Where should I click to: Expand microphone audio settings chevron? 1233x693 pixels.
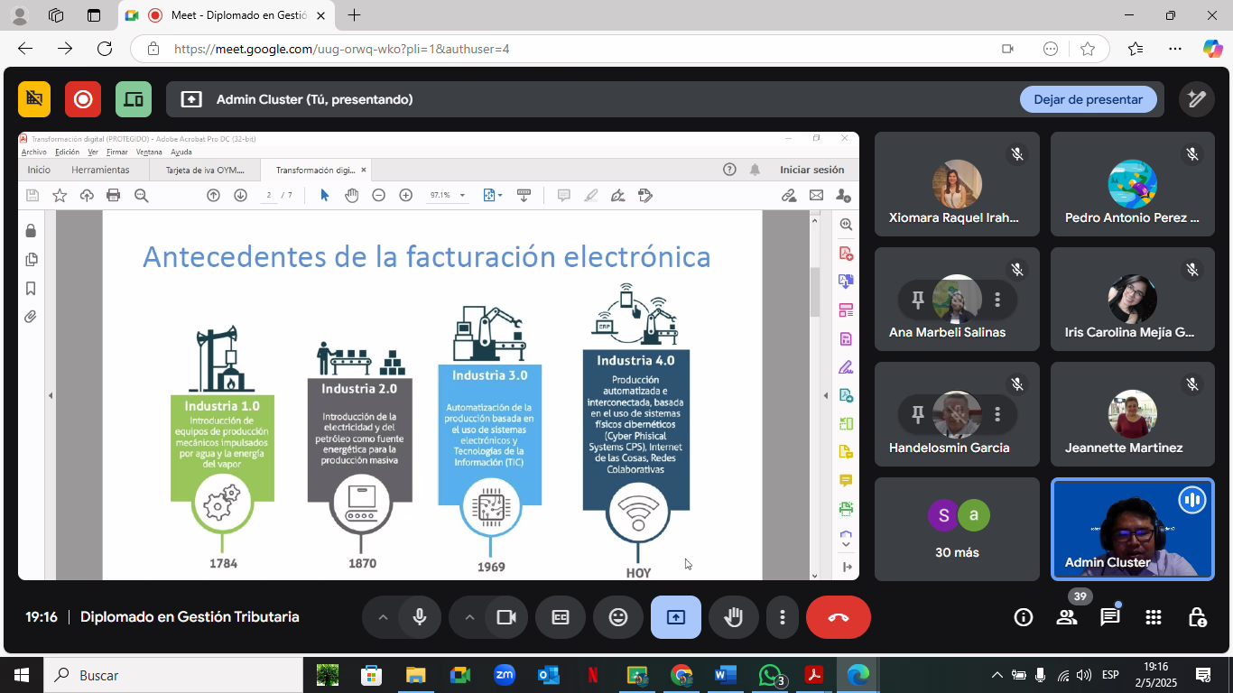(x=383, y=617)
